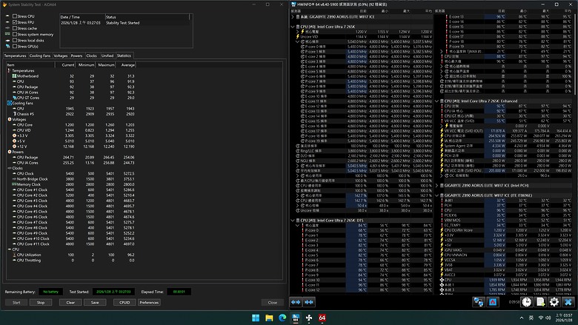
Task: Click the HWiNFO clock reset icon
Action: [526, 302]
